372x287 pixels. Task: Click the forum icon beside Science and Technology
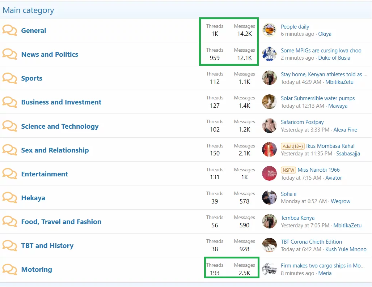pos(10,126)
